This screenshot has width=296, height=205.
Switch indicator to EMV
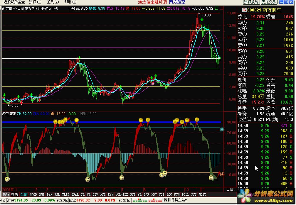point(110,194)
